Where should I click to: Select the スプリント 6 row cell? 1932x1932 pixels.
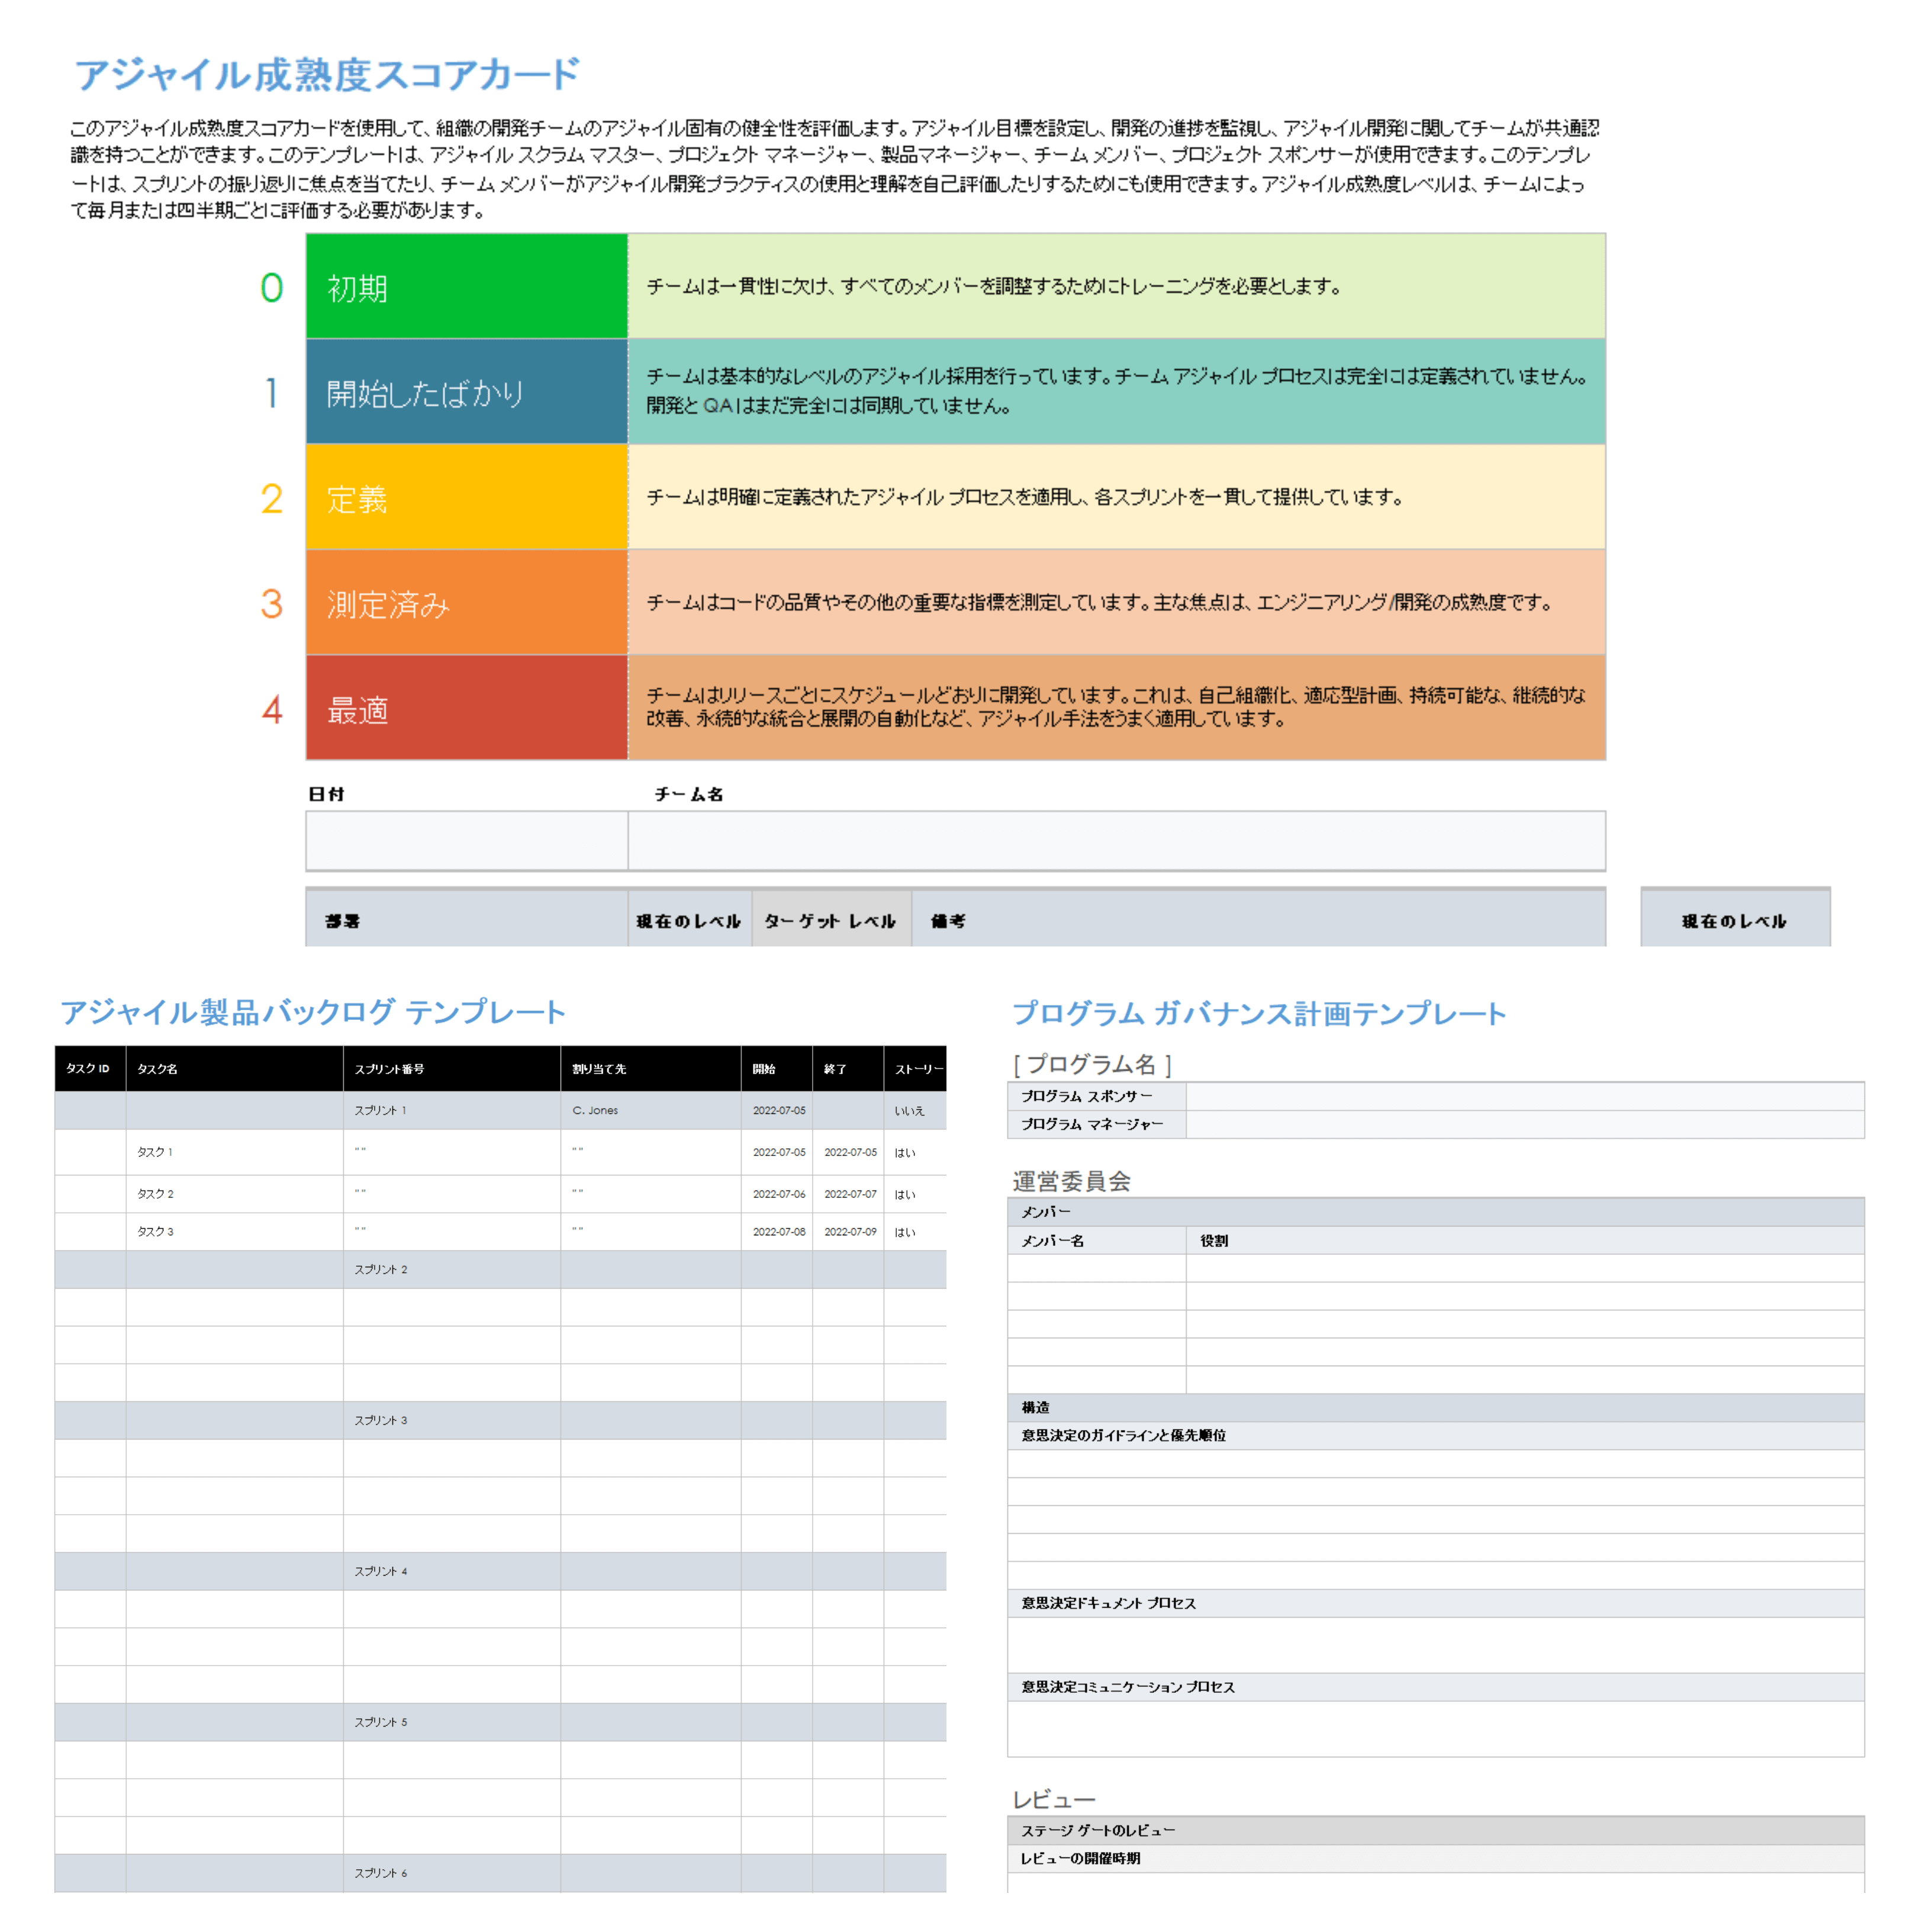point(451,1873)
